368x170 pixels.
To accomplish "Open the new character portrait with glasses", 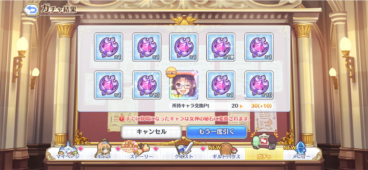I will click(x=184, y=85).
